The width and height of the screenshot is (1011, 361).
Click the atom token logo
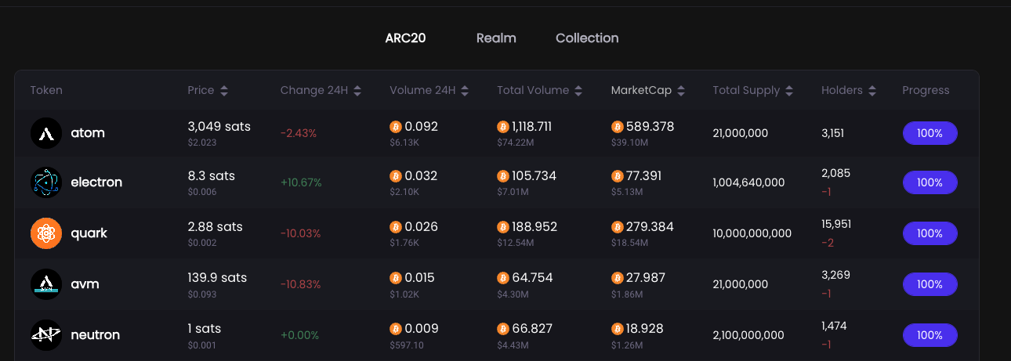(46, 133)
